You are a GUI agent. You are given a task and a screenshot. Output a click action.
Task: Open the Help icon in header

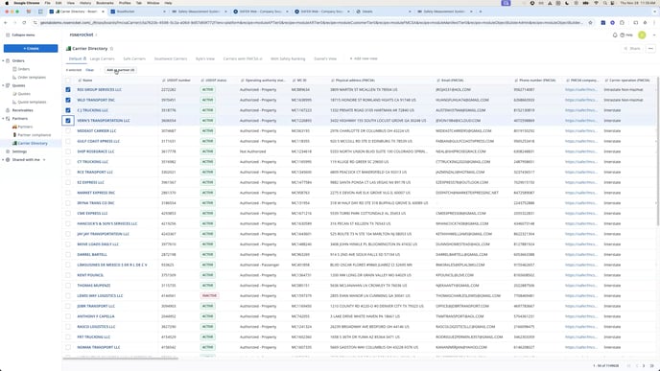point(626,35)
